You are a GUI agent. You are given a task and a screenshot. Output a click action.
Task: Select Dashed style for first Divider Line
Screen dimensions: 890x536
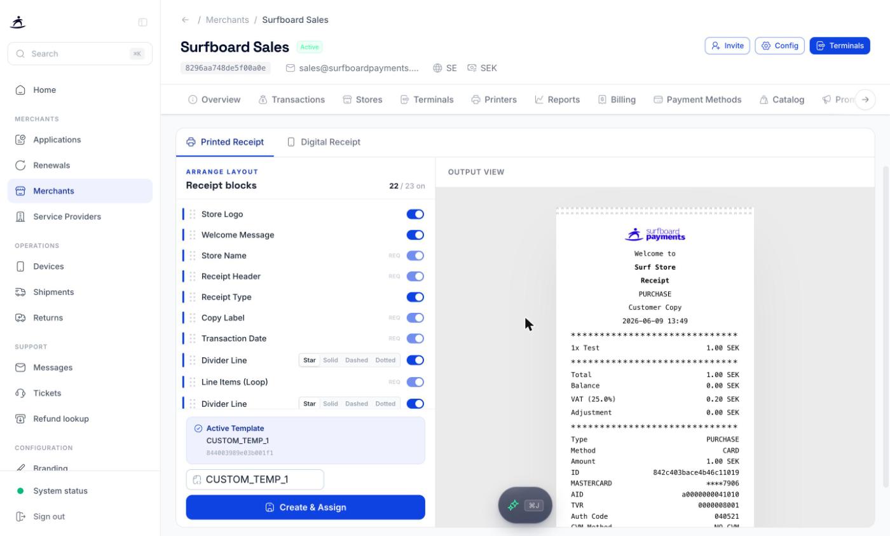(x=357, y=360)
